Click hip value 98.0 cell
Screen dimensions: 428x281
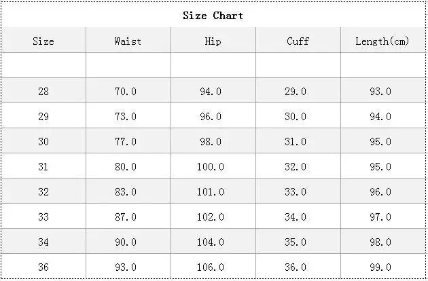click(x=213, y=142)
